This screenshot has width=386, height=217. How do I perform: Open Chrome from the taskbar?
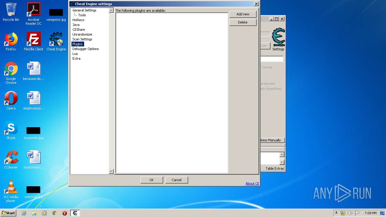coord(55,213)
